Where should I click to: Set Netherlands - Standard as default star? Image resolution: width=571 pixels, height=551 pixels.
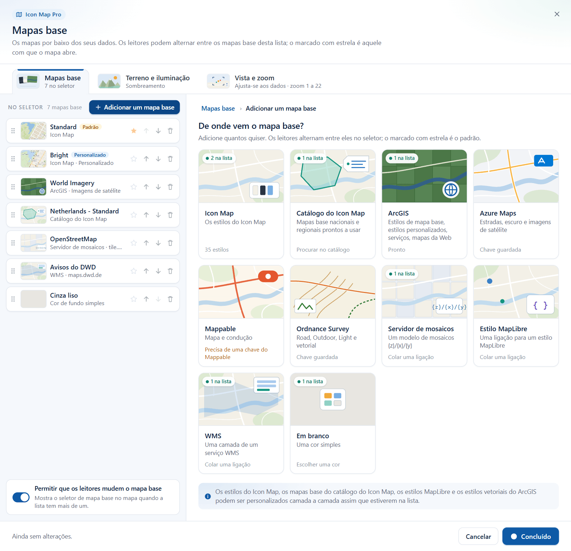pyautogui.click(x=134, y=215)
